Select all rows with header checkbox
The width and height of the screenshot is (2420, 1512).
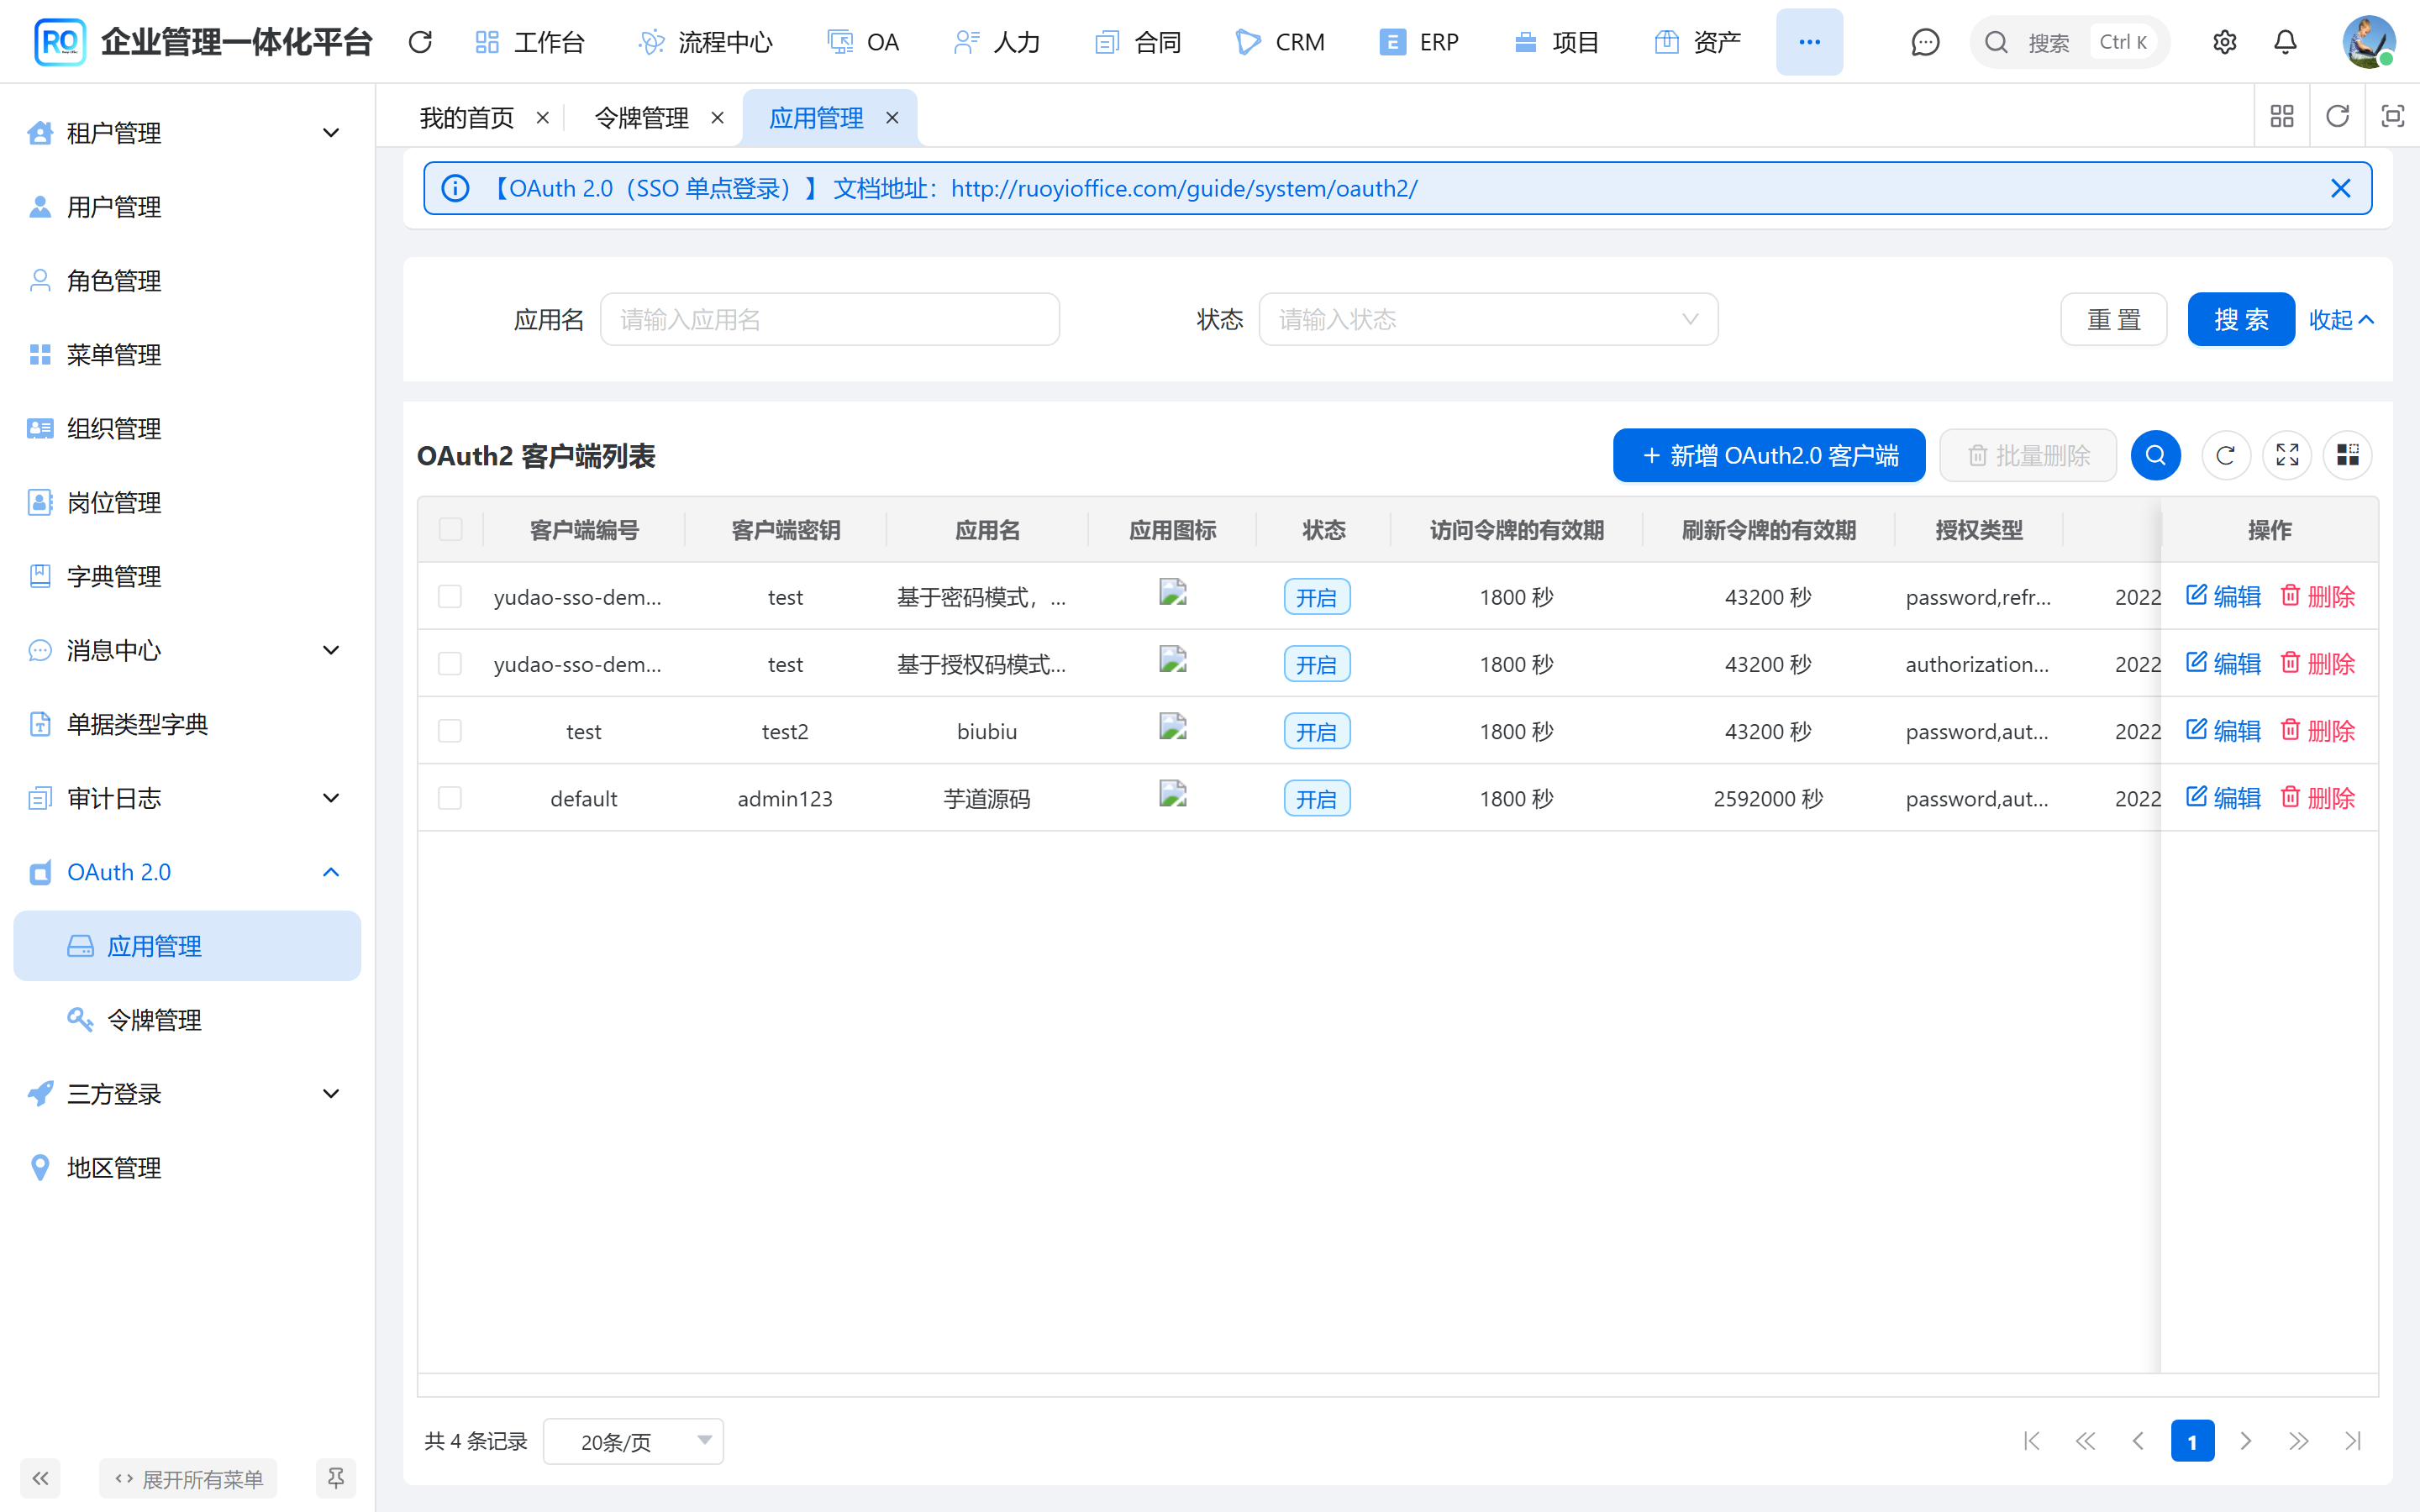point(450,529)
